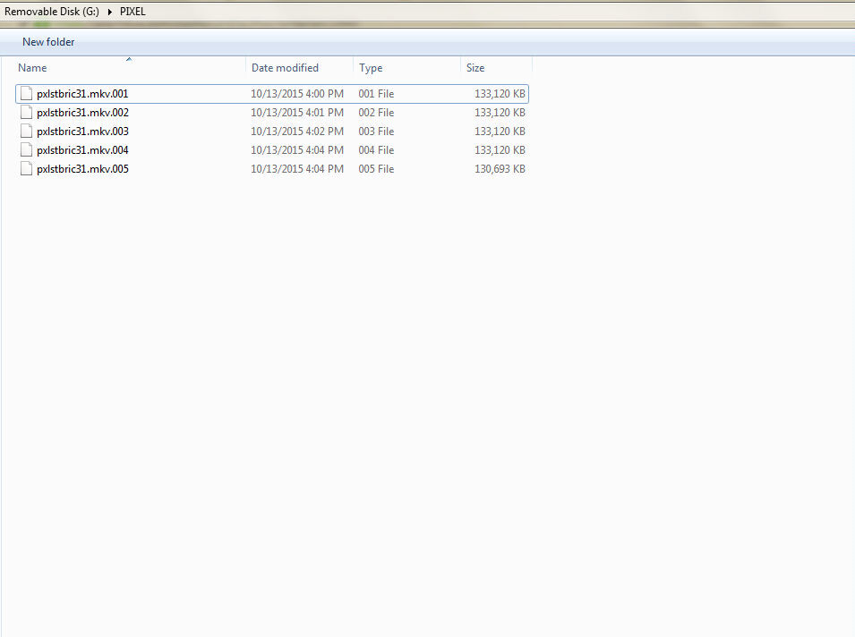Select file icon of pxlstbric31.mkv.002
The height and width of the screenshot is (637, 855).
(x=26, y=112)
